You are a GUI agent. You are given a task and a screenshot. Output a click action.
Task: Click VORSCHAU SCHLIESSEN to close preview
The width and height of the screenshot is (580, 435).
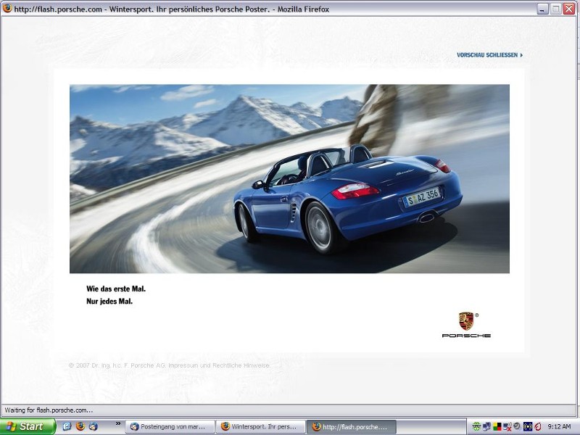[x=489, y=55]
